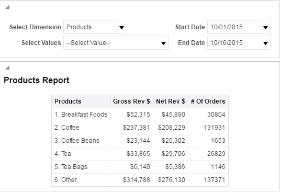The image size is (281, 193).
Task: Click the $33,865 gross revenue cell
Action: (131, 154)
